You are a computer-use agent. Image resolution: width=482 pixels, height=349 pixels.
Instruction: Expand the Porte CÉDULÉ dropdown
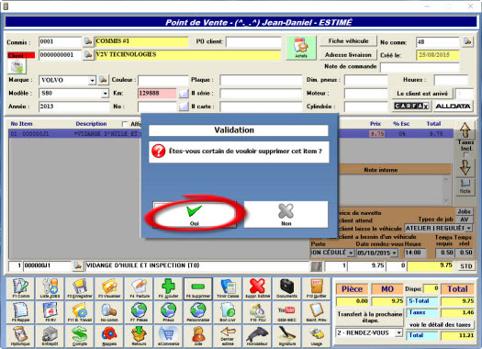point(351,253)
